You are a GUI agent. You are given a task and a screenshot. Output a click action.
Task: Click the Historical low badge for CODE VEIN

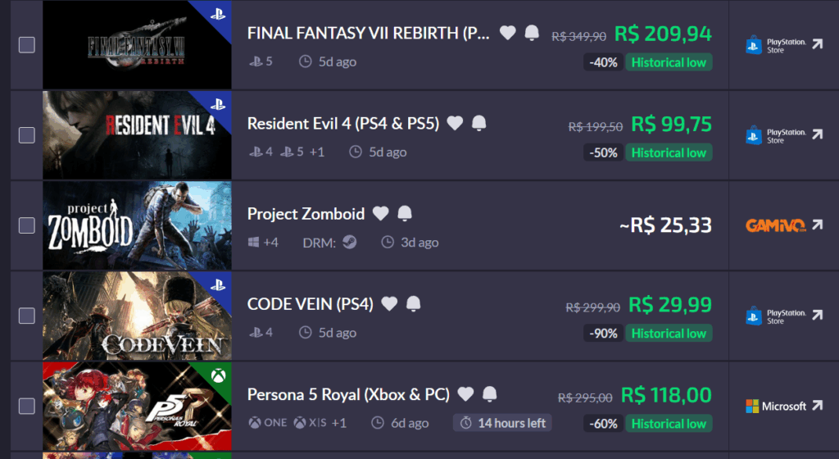click(x=669, y=334)
